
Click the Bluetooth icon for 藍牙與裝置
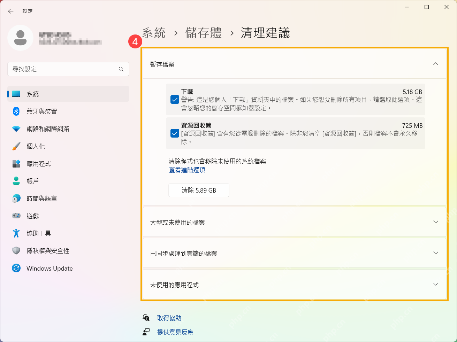tap(16, 111)
